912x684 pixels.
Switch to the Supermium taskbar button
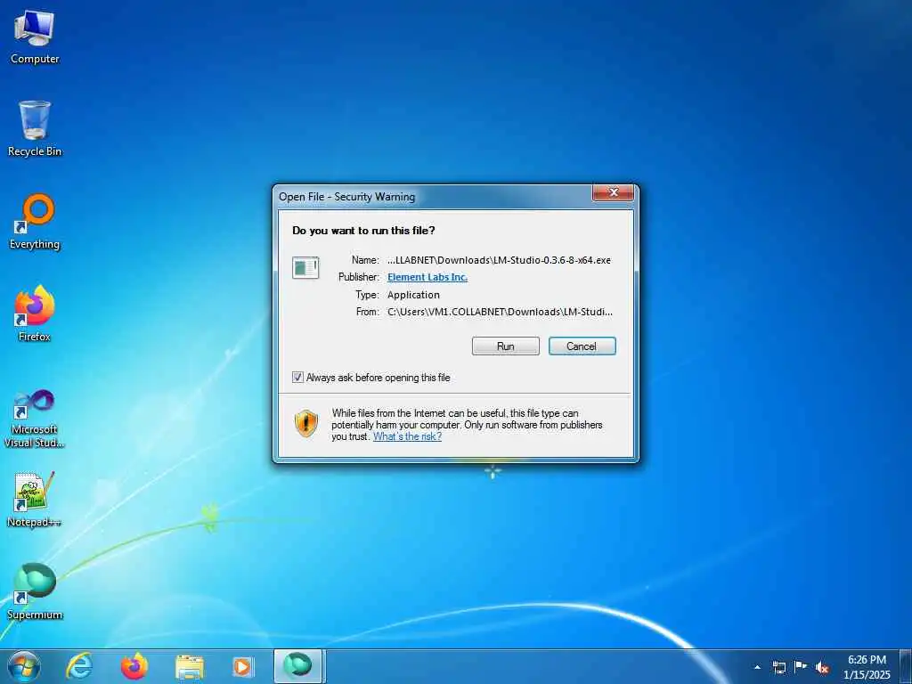298,666
